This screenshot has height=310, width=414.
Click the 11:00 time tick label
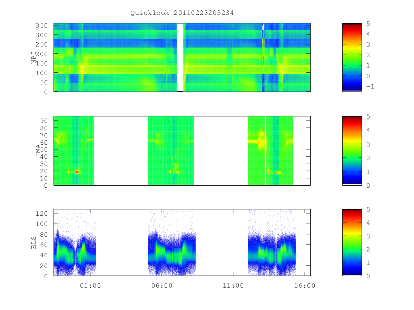[x=233, y=286]
